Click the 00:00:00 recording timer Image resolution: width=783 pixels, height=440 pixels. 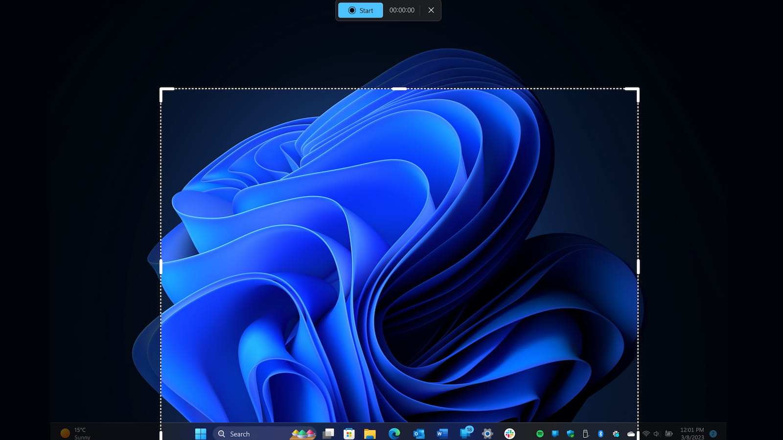pos(402,10)
